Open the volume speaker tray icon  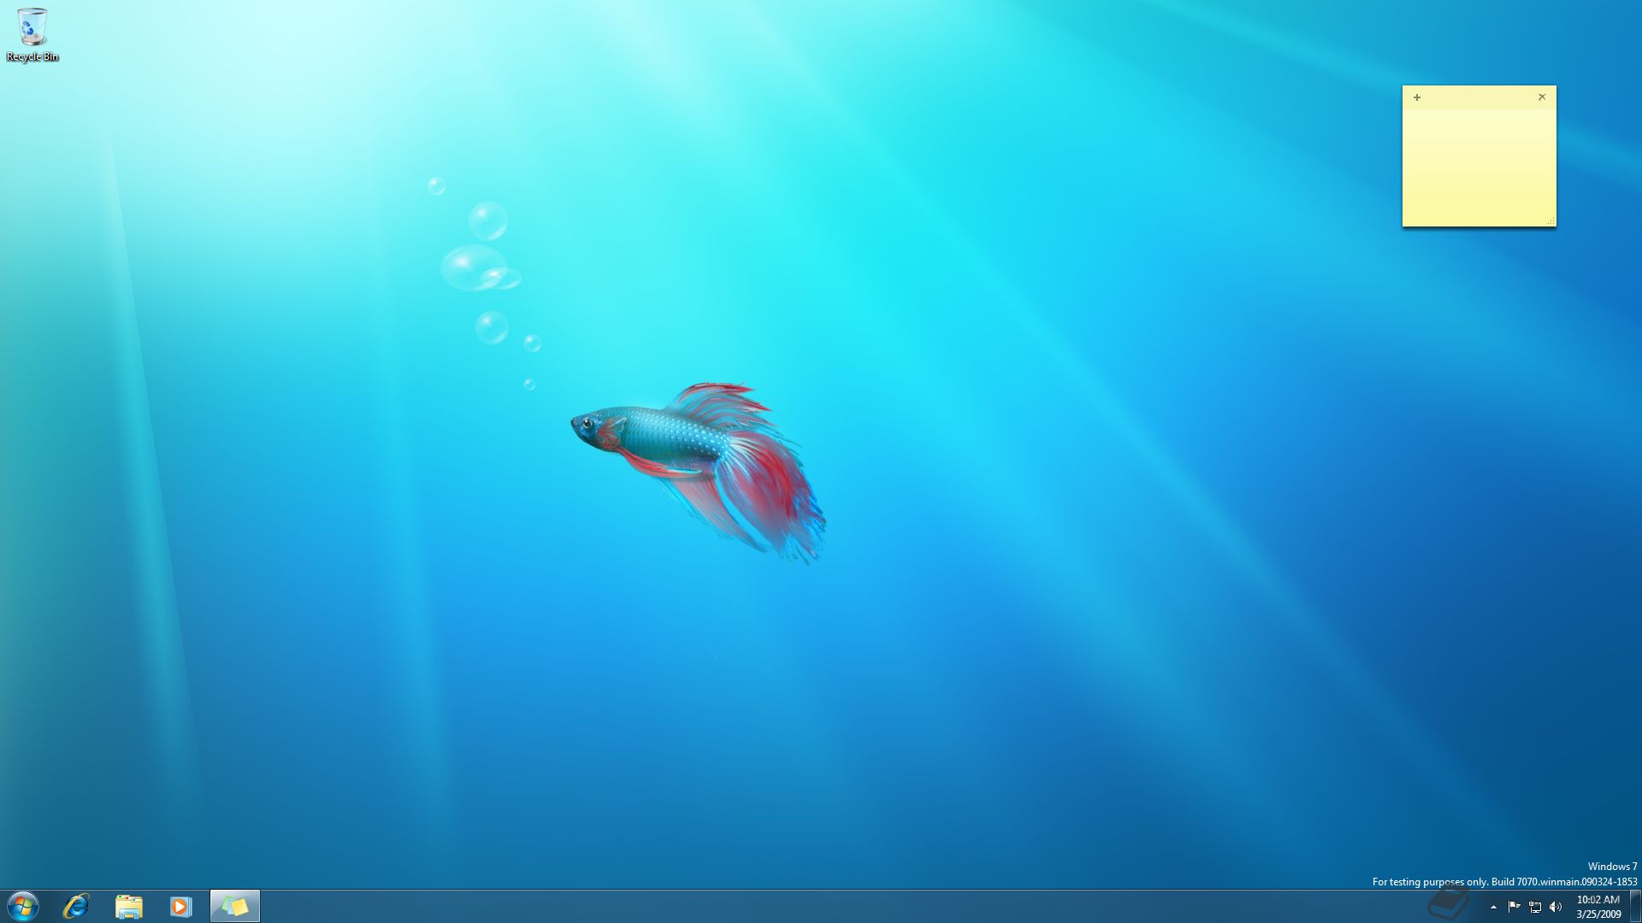coord(1556,907)
